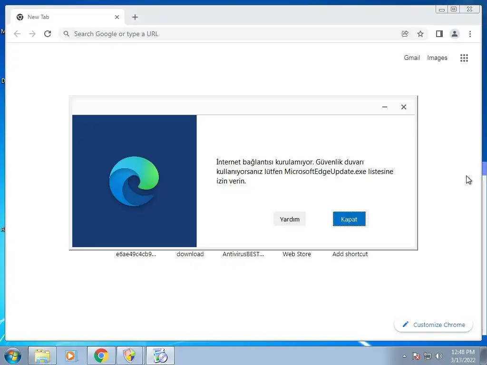
Task: Select the New Tab tab
Action: coord(68,17)
